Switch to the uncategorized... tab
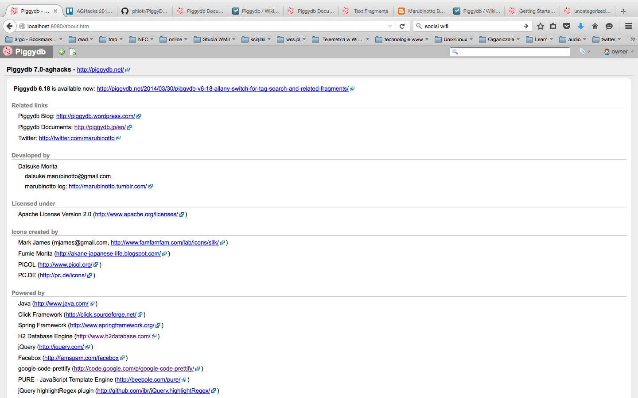Viewport: 638px width, 398px height. pos(587,11)
